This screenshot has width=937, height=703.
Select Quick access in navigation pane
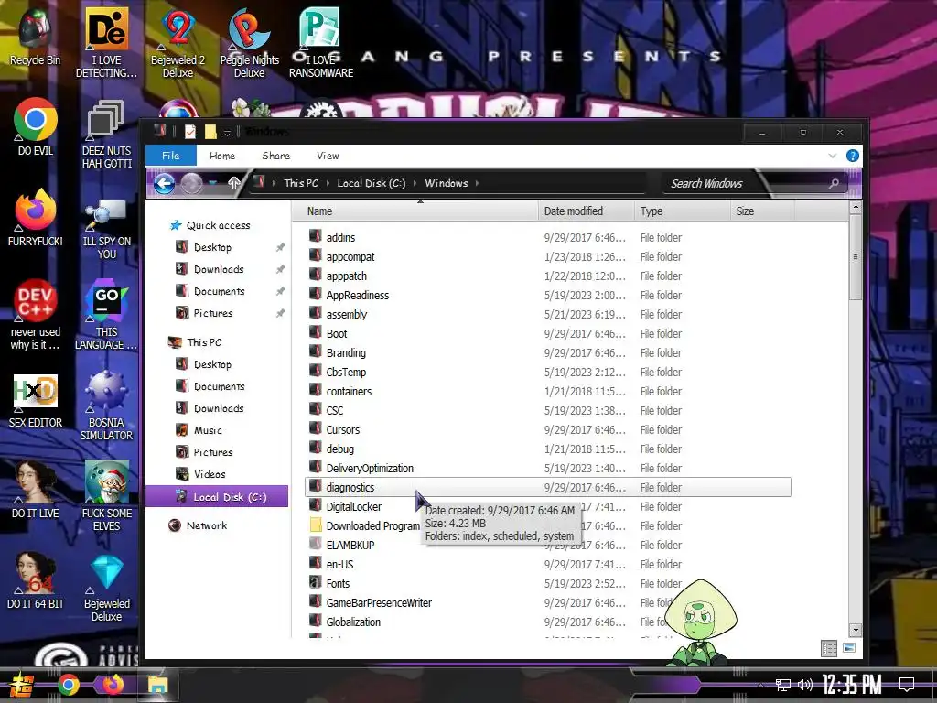(218, 225)
